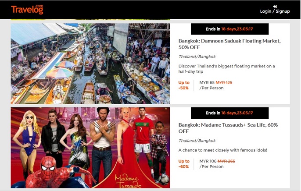Click '/Per Person' under MYR 106
The image size is (301, 191).
click(x=211, y=166)
